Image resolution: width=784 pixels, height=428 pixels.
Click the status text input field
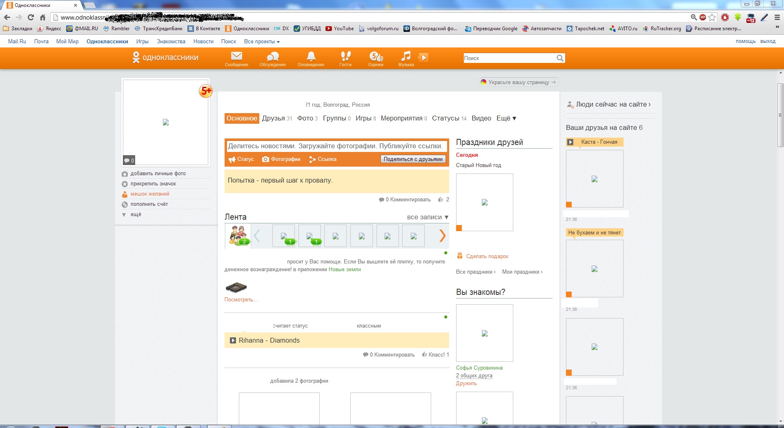point(336,146)
